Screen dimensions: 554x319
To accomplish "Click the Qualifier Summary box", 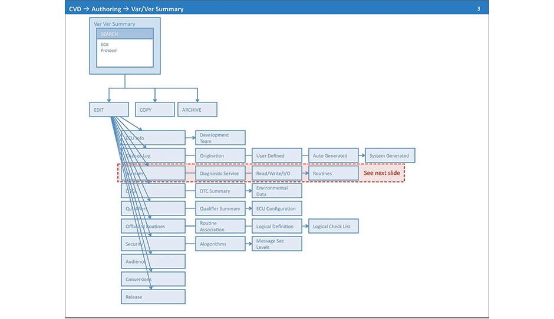I will click(x=220, y=208).
